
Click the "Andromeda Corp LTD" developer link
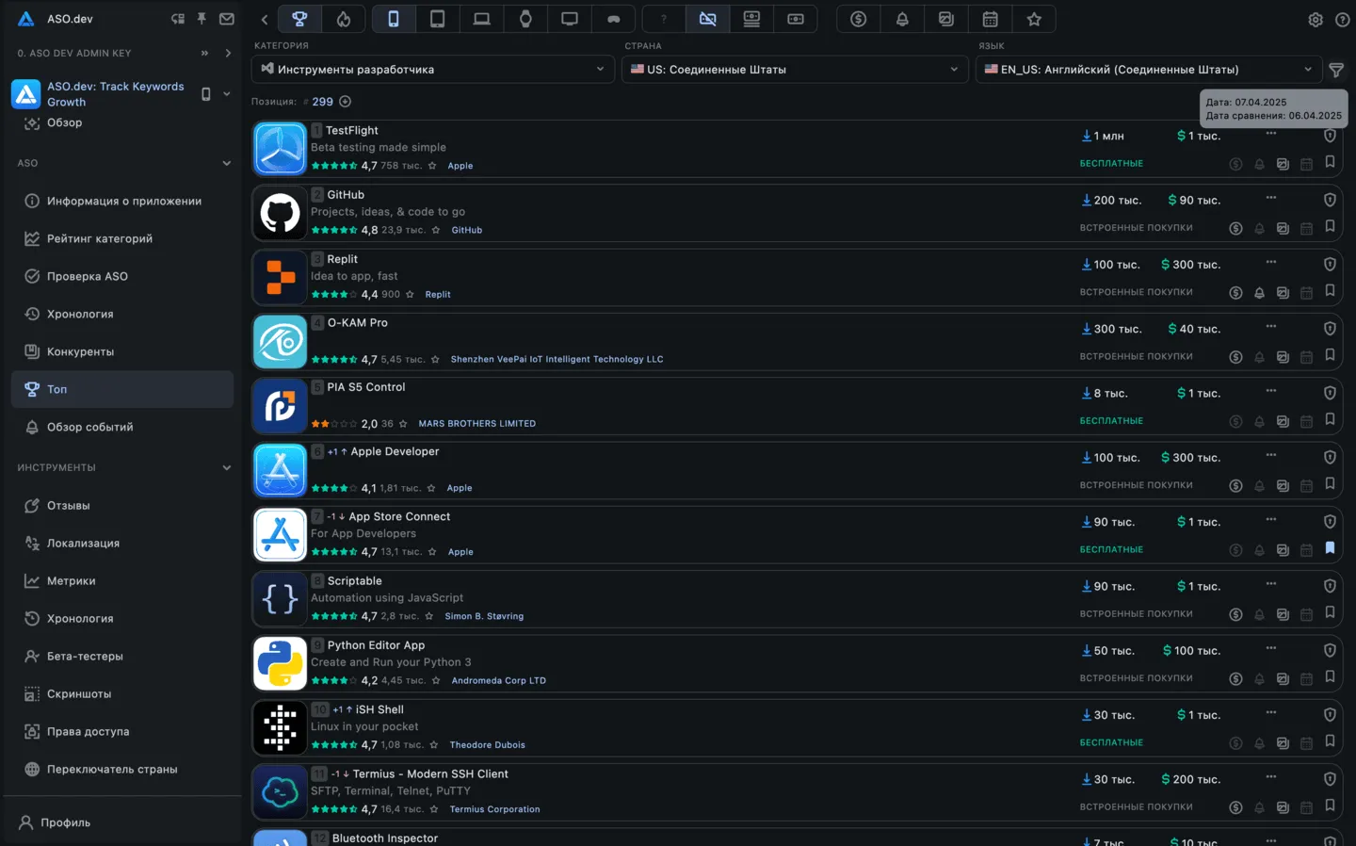click(498, 681)
